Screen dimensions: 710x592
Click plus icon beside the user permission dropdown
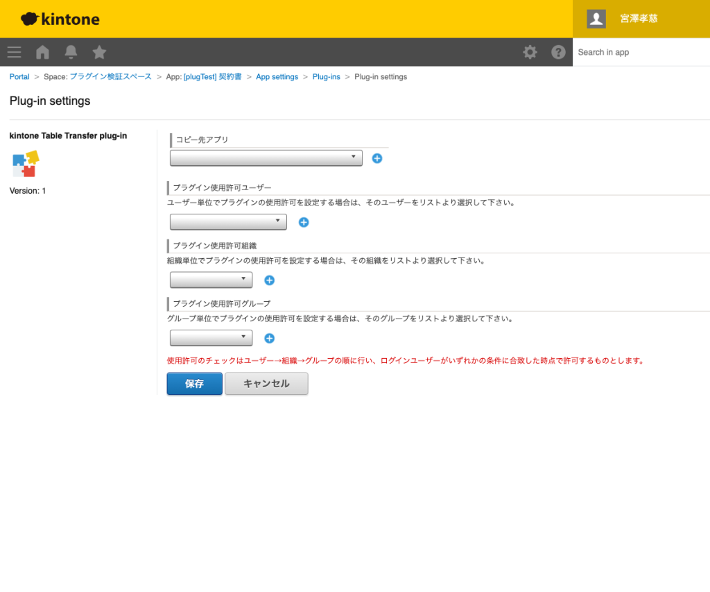pos(304,222)
